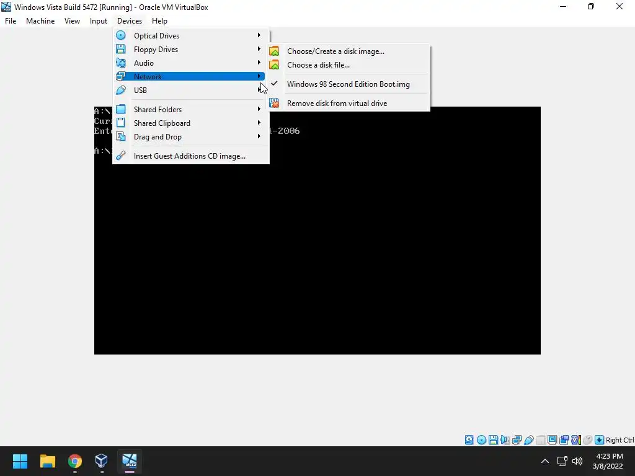Expand the Floppy Drives submenu arrow
The width and height of the screenshot is (635, 476).
click(x=259, y=48)
